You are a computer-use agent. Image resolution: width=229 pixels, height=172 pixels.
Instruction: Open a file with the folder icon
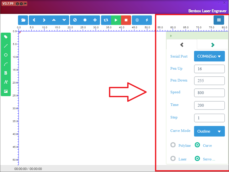pos(23,20)
